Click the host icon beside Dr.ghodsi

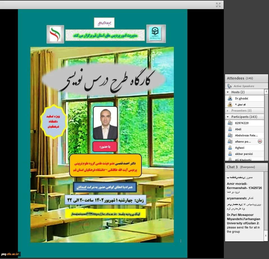pos(230,98)
